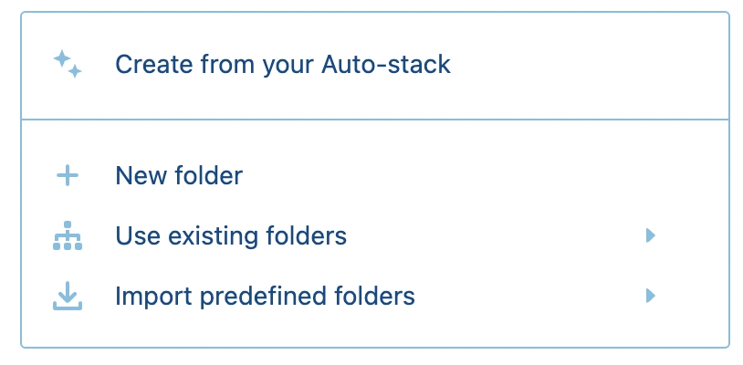This screenshot has height=365, width=743.
Task: Open submenu via triangle right of Import predefined folders
Action: point(650,296)
